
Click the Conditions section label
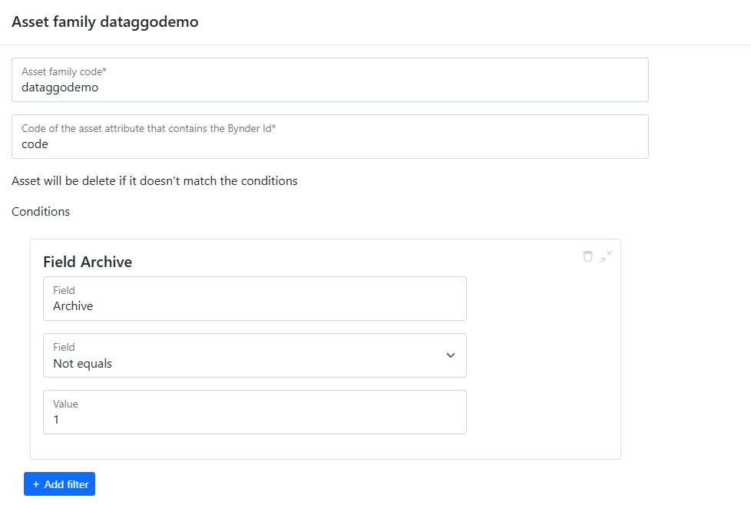point(40,211)
